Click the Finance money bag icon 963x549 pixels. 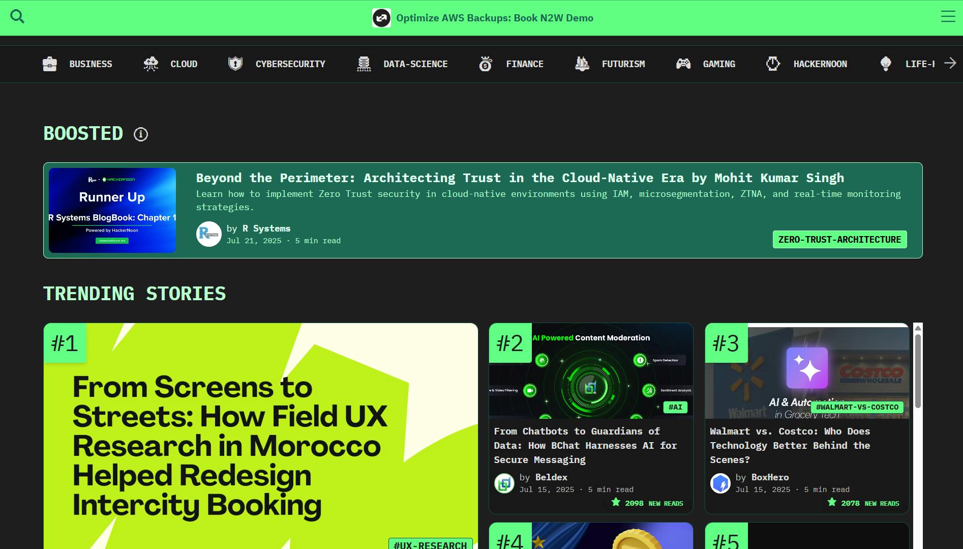coord(485,64)
